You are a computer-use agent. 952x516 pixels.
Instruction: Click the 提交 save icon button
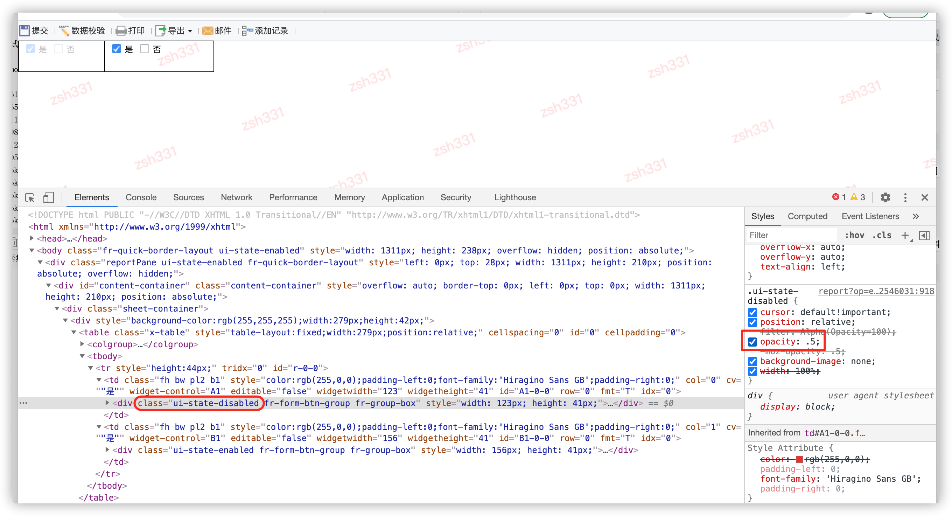(x=24, y=31)
